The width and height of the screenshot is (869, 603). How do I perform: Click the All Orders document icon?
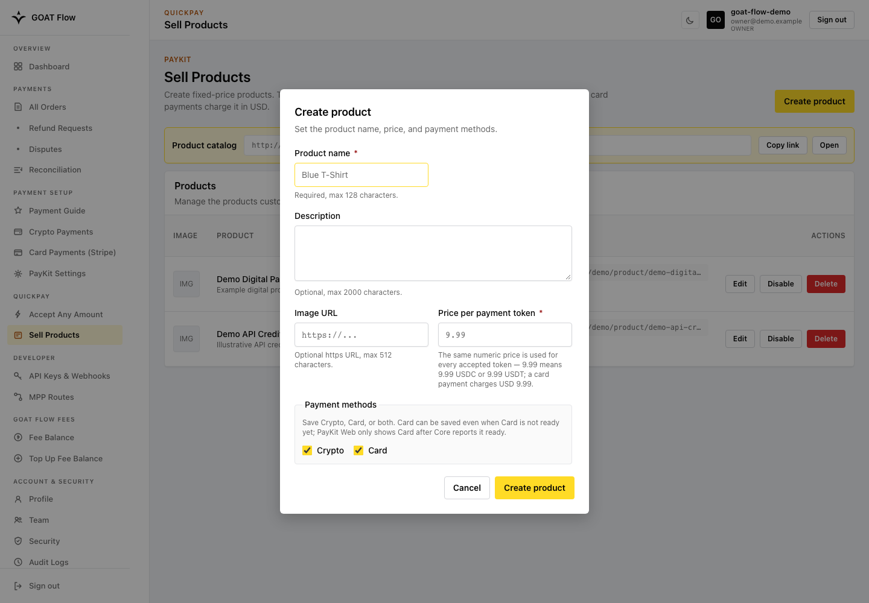pyautogui.click(x=18, y=107)
